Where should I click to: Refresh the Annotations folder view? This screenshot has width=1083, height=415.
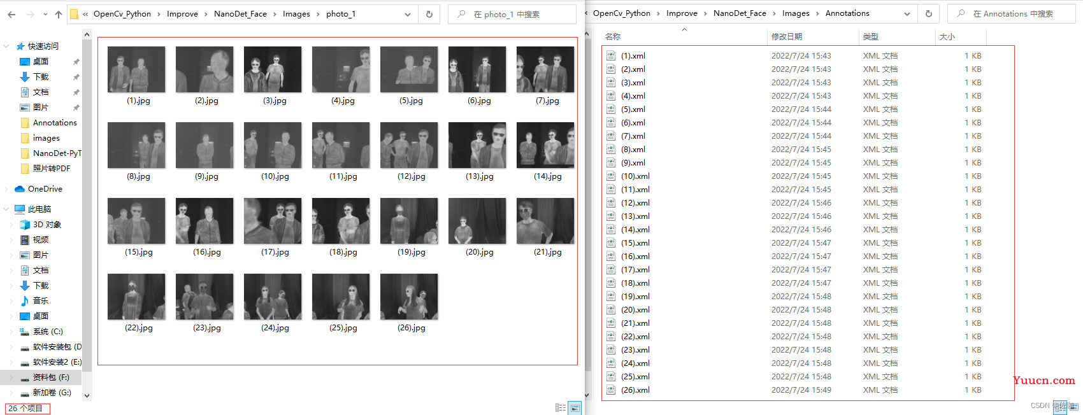(x=929, y=13)
